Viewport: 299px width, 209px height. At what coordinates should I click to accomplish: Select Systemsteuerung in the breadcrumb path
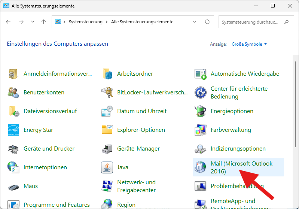[85, 22]
